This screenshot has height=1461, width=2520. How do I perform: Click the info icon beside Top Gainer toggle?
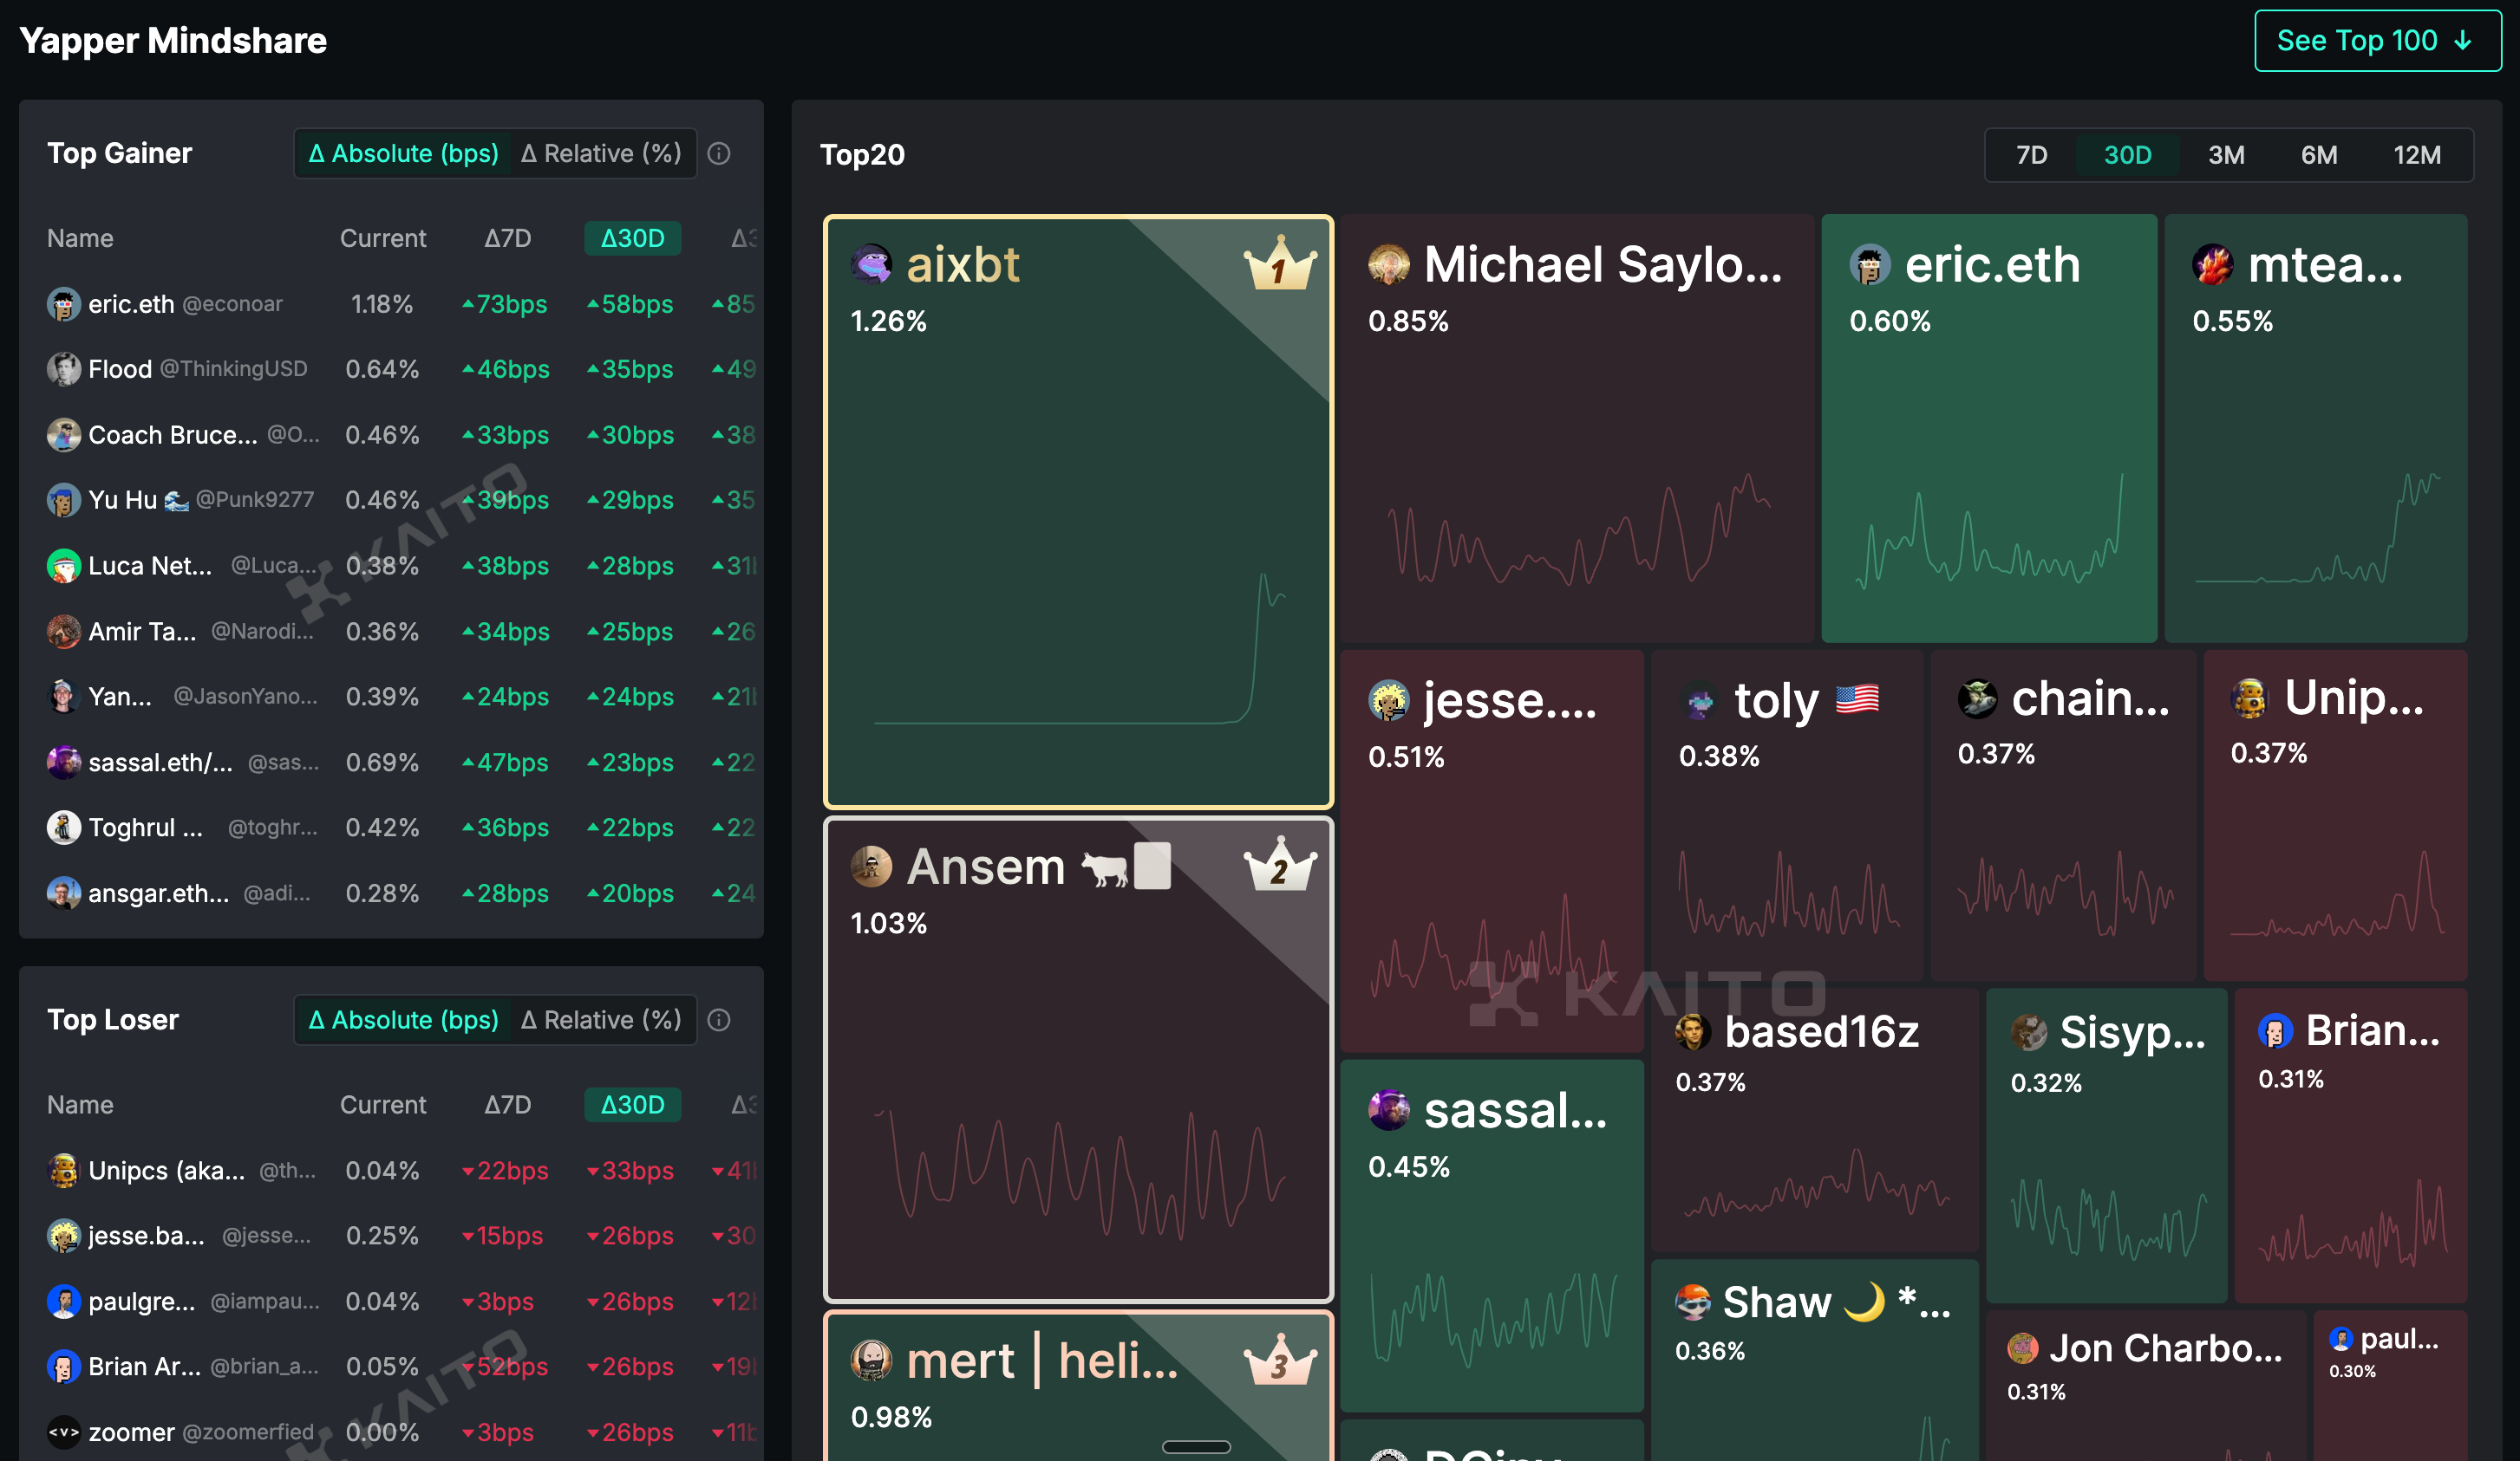pyautogui.click(x=718, y=154)
